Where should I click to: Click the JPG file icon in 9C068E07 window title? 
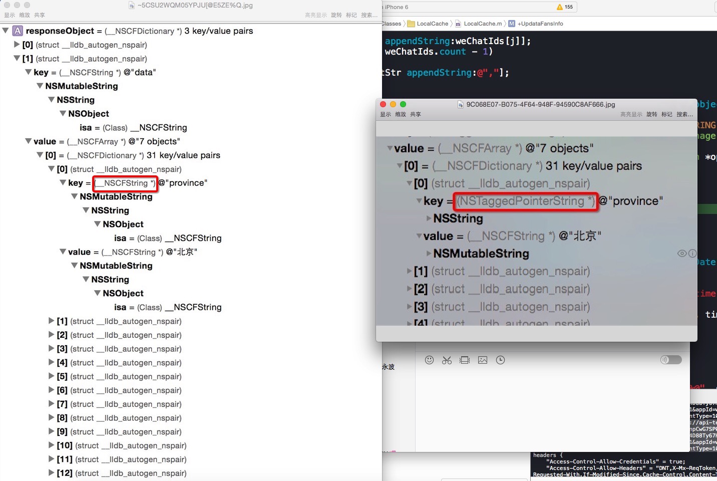point(461,104)
